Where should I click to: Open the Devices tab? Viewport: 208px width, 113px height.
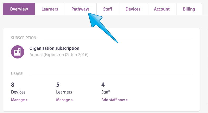(x=133, y=9)
